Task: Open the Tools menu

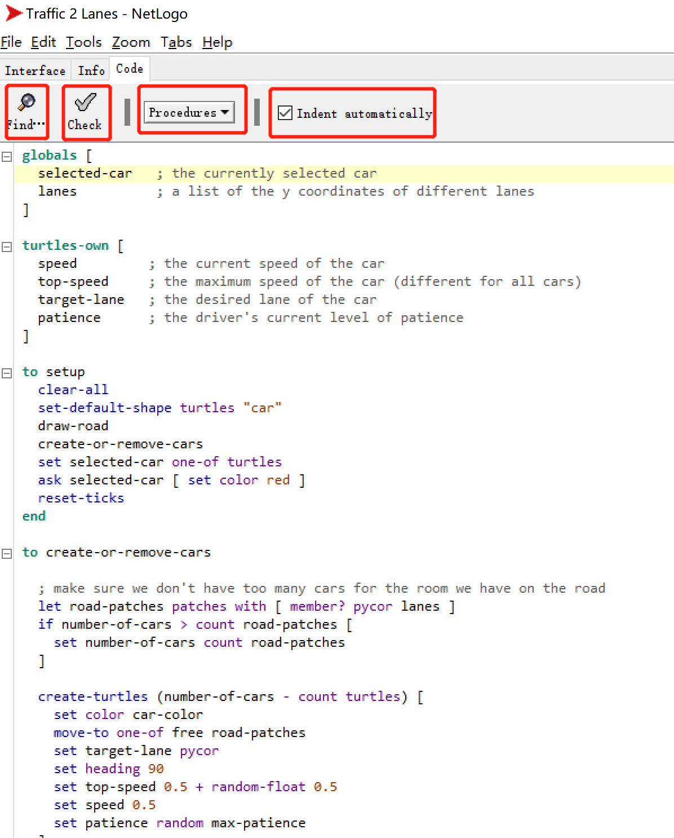Action: 84,42
